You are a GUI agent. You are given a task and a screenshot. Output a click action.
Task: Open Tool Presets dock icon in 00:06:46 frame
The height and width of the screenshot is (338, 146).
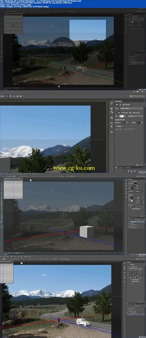pyautogui.click(x=125, y=281)
